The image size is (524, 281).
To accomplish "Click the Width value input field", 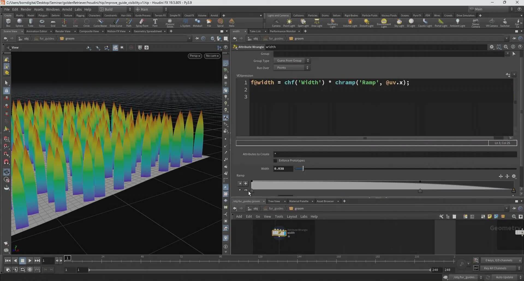I will [283, 169].
